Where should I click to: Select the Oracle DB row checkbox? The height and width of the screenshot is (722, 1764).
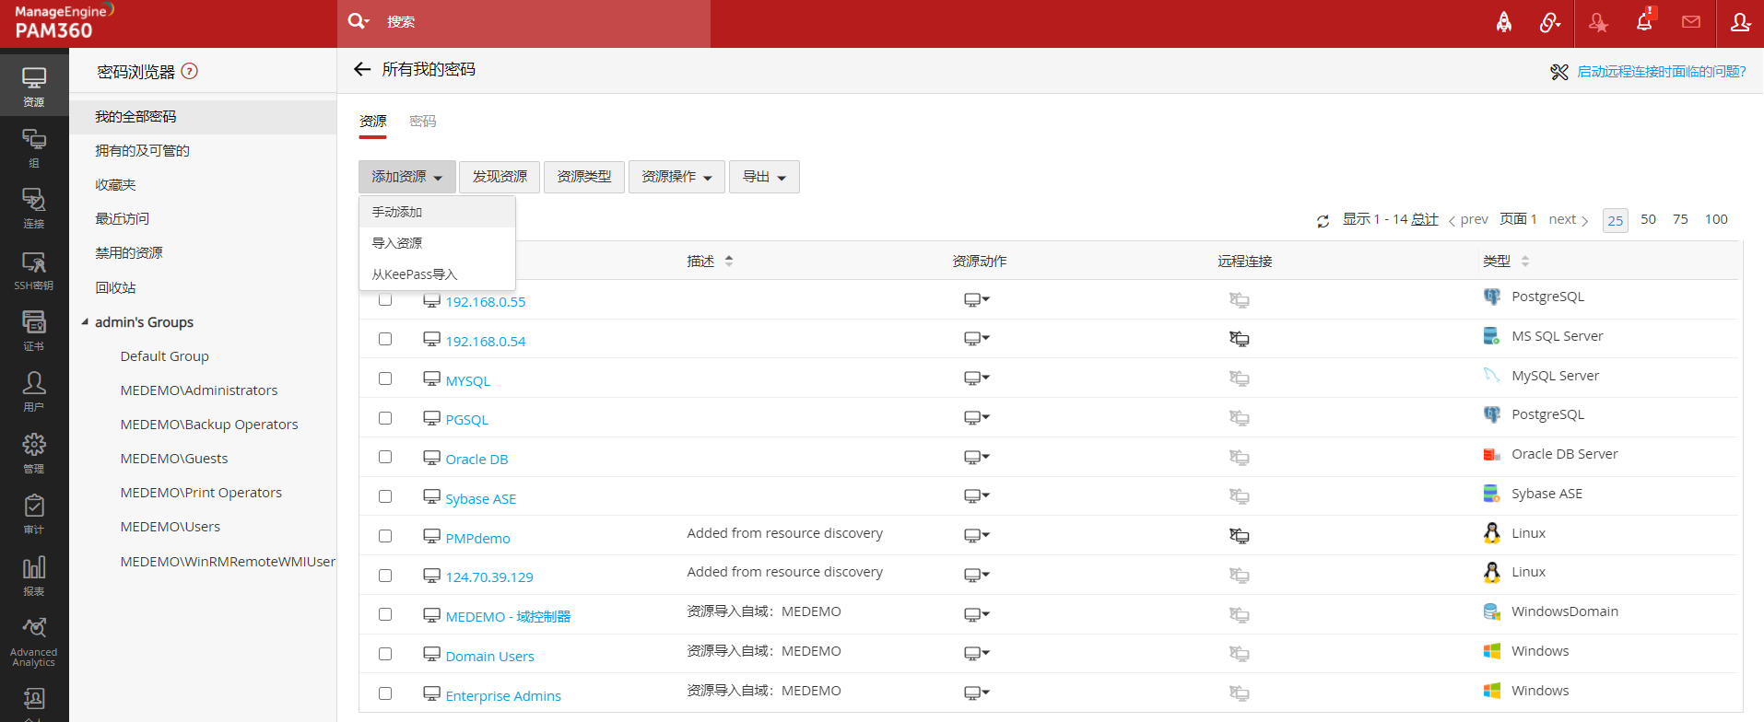(385, 458)
